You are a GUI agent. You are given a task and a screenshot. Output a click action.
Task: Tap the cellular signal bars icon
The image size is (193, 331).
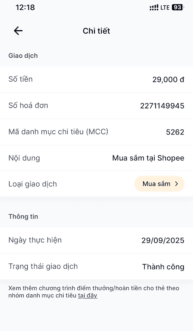pos(154,8)
